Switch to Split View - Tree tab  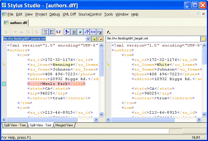(14, 125)
